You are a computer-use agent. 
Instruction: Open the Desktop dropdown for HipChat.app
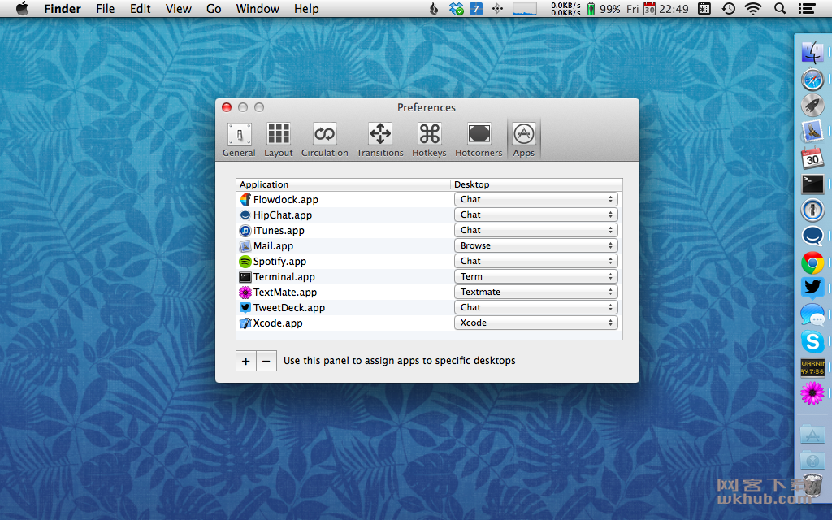[536, 214]
